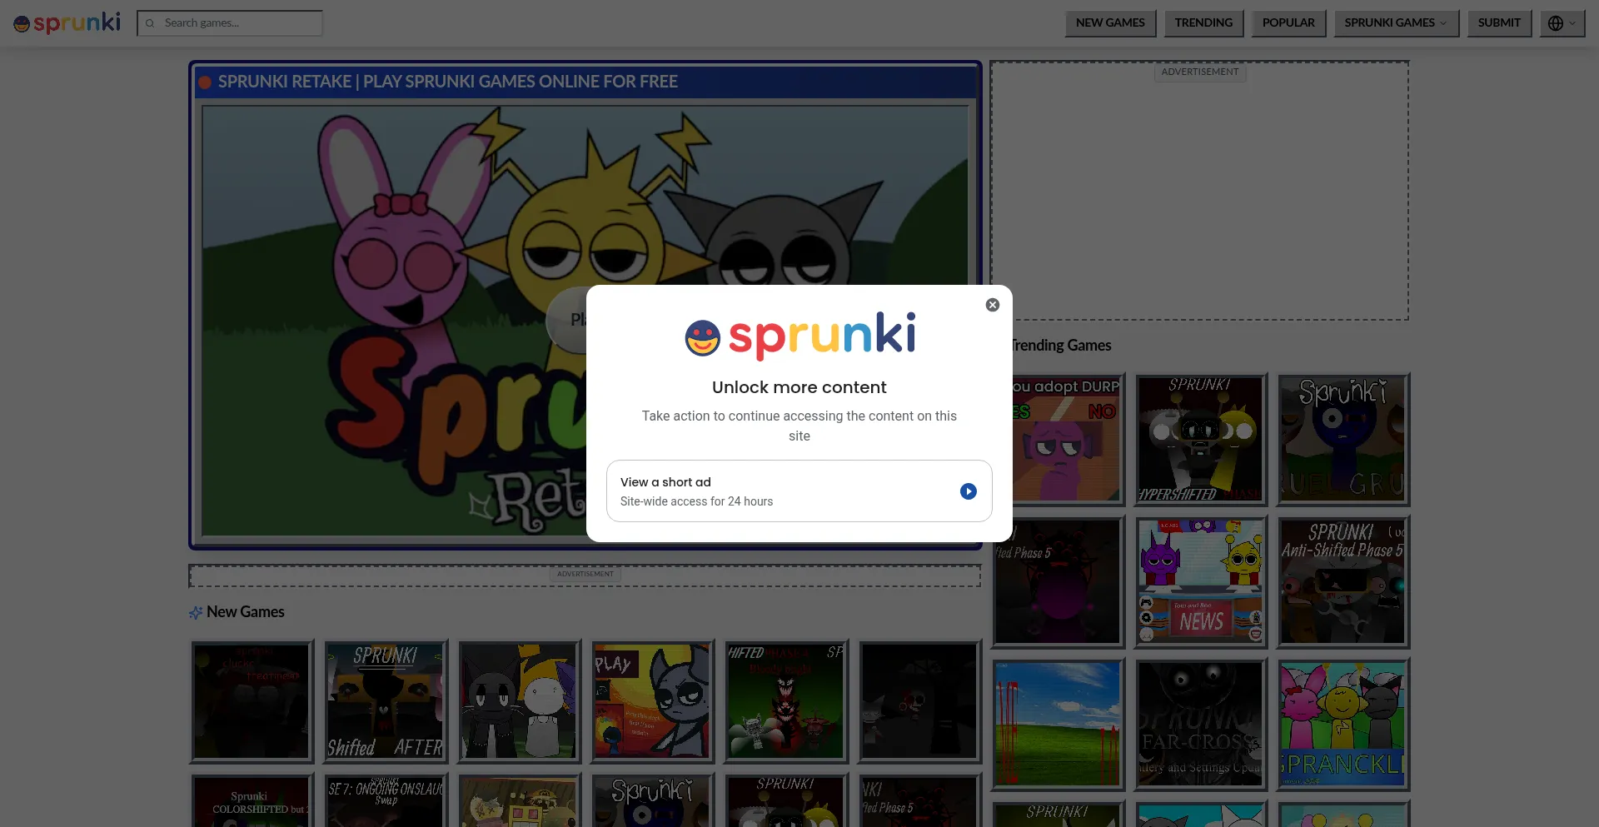Choose the 'View a short ad' option
Image resolution: width=1599 pixels, height=827 pixels.
[799, 491]
